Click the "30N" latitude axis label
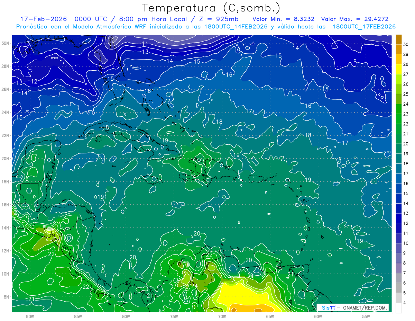The image size is (415, 321). 6,43
